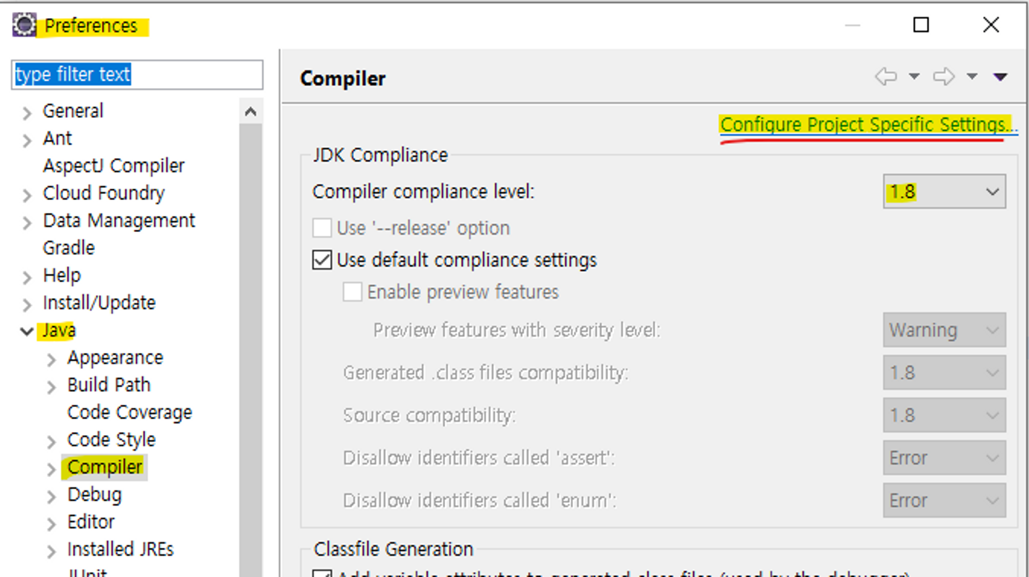1029x577 pixels.
Task: Toggle the Use '--release' option checkbox
Action: click(x=322, y=228)
